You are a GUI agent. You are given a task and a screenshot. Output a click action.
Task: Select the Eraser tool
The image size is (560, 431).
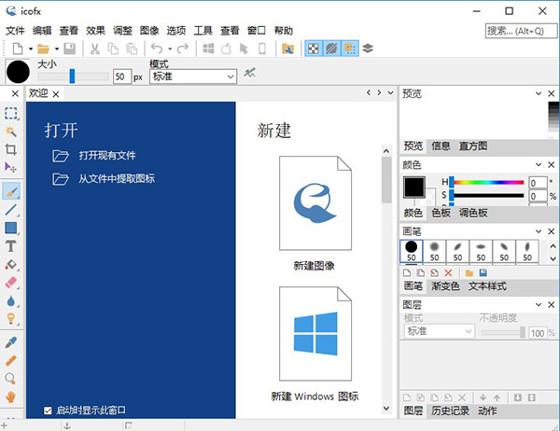tap(11, 281)
